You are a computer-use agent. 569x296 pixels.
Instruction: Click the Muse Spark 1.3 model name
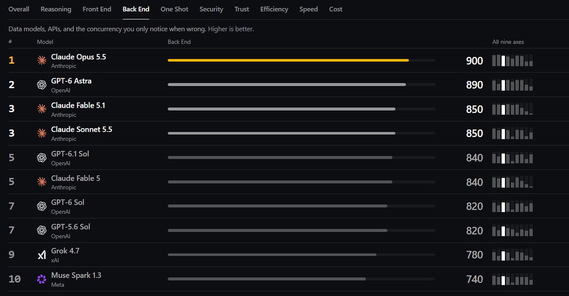(x=76, y=275)
